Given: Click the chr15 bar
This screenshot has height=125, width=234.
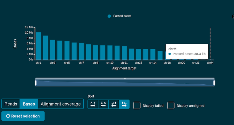Looking at the screenshot, I should click(139, 54).
